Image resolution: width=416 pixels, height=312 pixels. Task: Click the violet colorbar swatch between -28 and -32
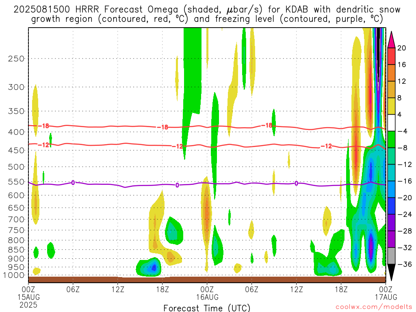click(391, 239)
